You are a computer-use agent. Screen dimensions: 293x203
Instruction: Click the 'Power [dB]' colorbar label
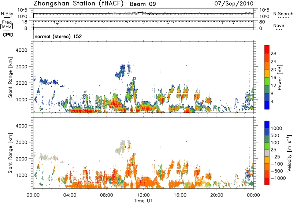(x=279, y=78)
